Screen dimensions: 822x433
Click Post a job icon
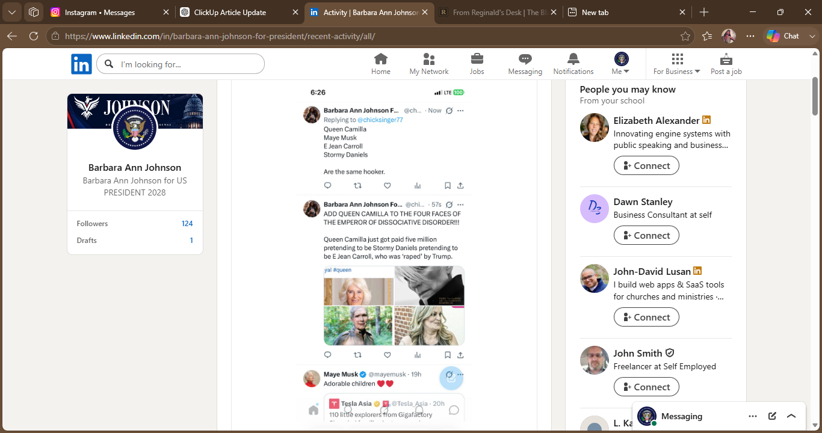click(726, 64)
